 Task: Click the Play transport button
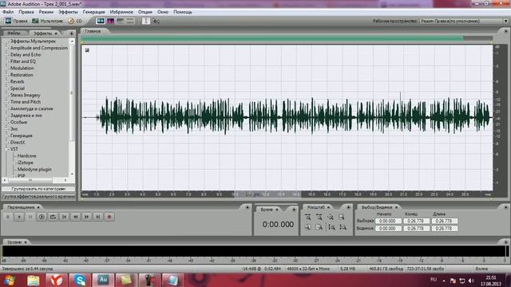pos(19,217)
